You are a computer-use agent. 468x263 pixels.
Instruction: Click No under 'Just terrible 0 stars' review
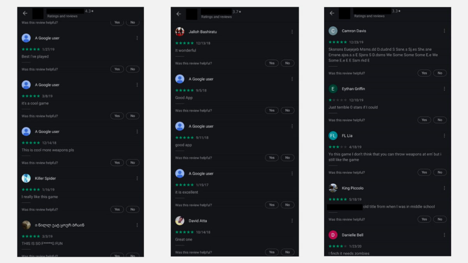point(440,120)
